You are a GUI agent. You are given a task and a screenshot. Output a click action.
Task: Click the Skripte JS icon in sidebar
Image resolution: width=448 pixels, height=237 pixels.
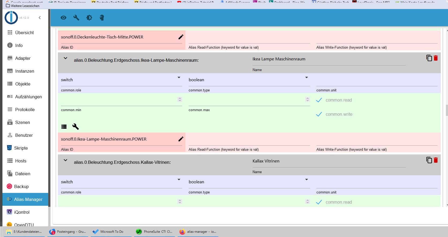[x=9, y=148]
